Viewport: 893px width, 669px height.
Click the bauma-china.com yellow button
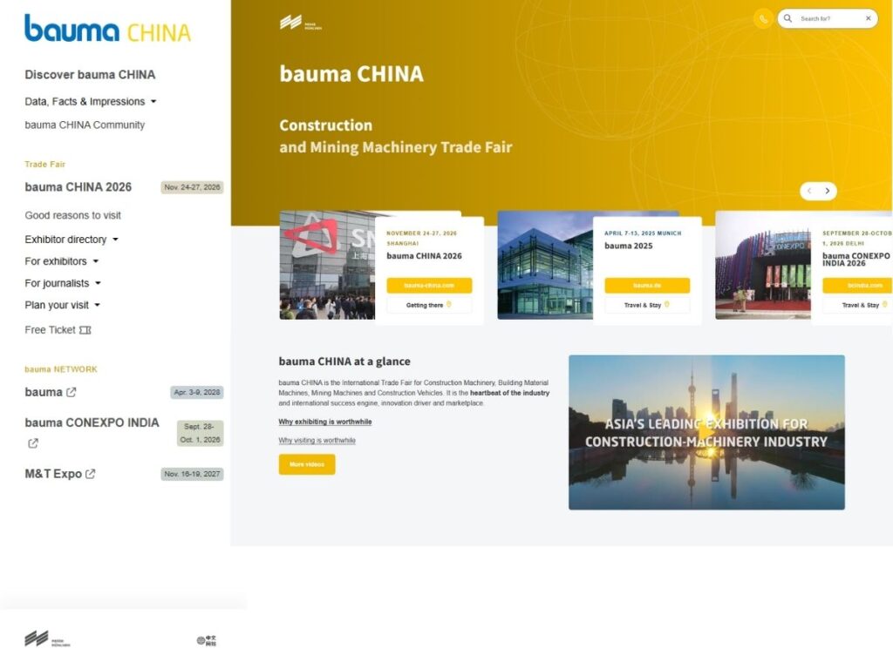point(429,286)
